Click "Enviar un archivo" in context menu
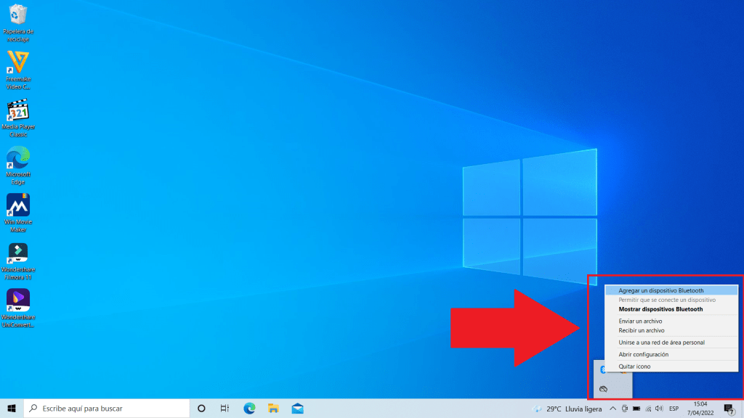744x418 pixels. [640, 321]
